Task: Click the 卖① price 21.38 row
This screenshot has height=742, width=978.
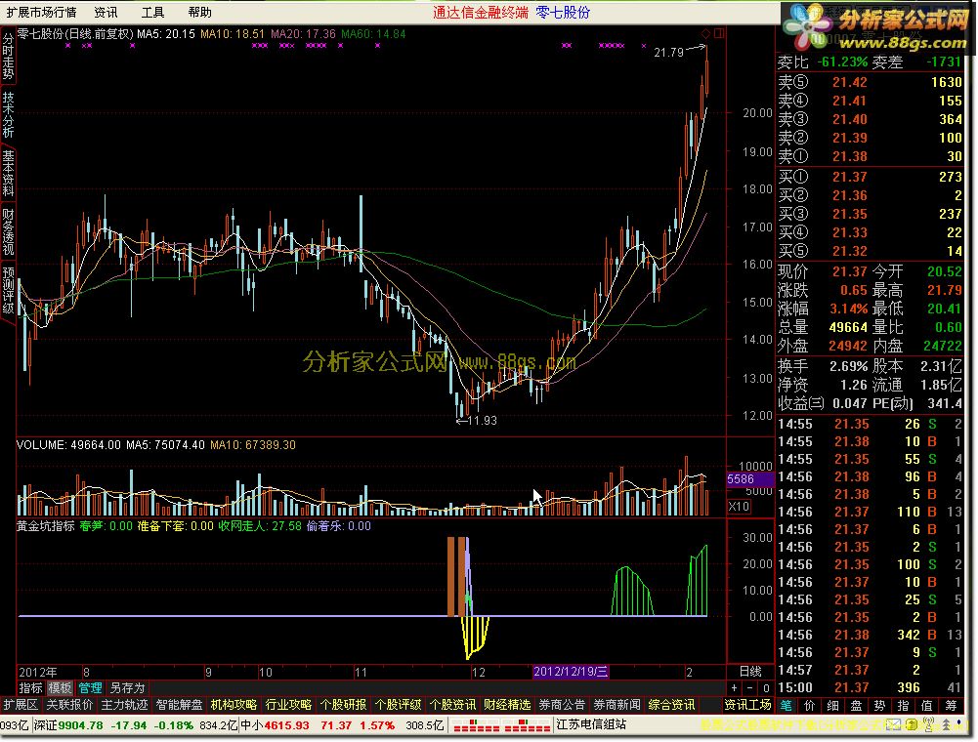Action: 870,156
